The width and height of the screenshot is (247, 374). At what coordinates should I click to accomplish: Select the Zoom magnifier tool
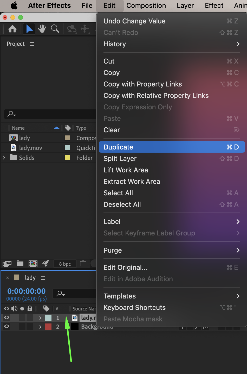(55, 29)
